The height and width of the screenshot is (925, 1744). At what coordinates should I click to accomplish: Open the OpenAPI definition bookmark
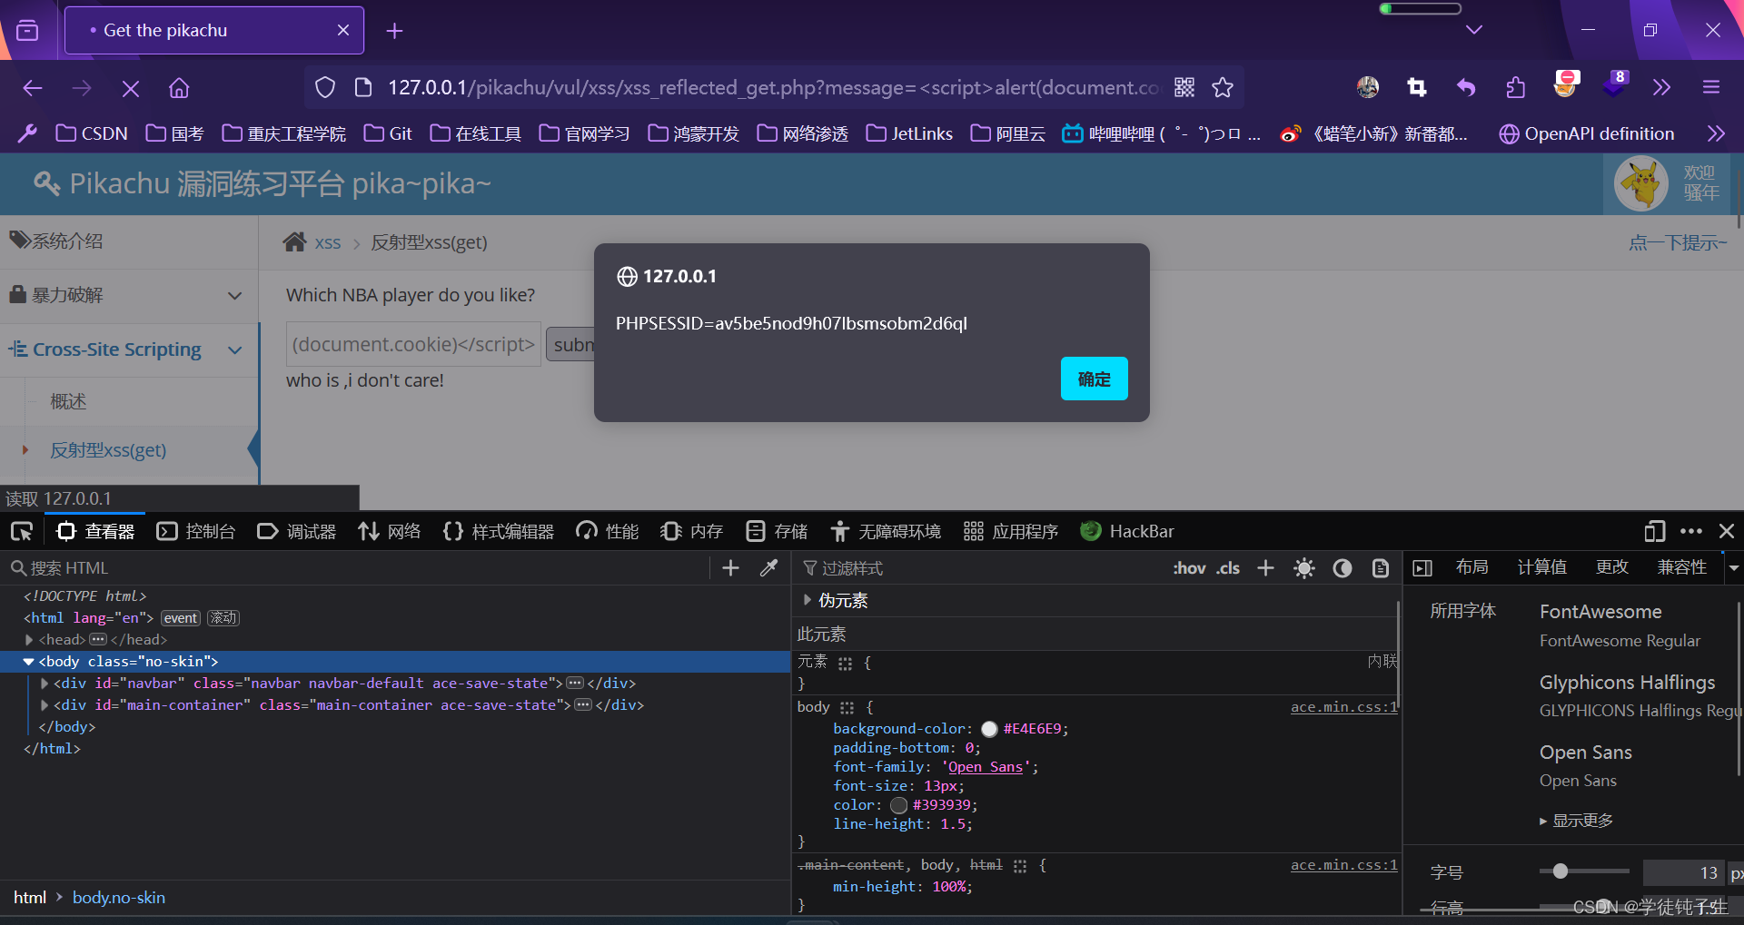coord(1587,133)
